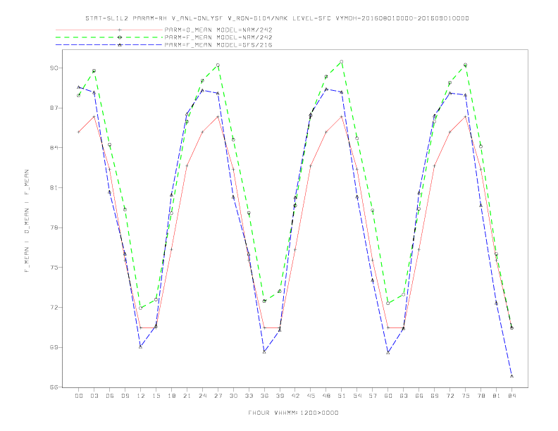This screenshot has width=558, height=431.
Task: Click the x-axis tick label 72
Action: tap(449, 396)
